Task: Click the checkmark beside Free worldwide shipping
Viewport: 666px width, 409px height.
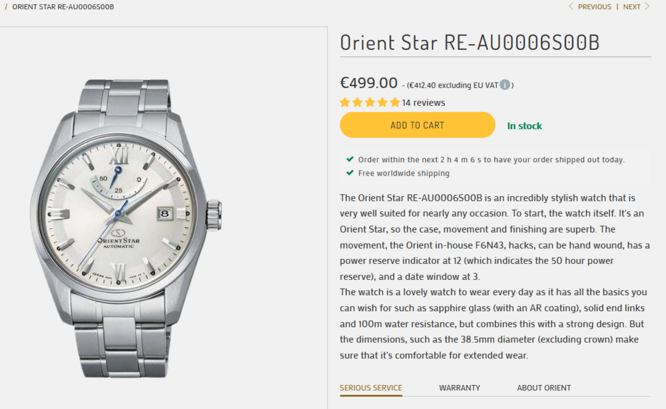Action: click(x=350, y=173)
